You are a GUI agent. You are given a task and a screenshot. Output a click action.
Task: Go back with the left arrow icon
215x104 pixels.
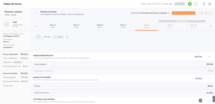[x=36, y=13]
